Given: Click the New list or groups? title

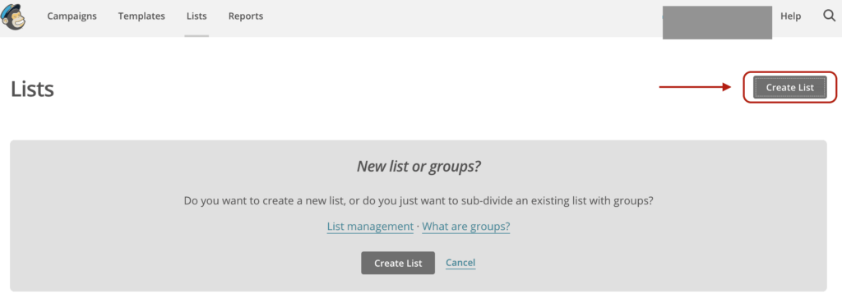Looking at the screenshot, I should (x=419, y=167).
